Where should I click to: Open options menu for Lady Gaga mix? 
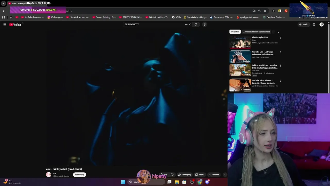coord(280,52)
